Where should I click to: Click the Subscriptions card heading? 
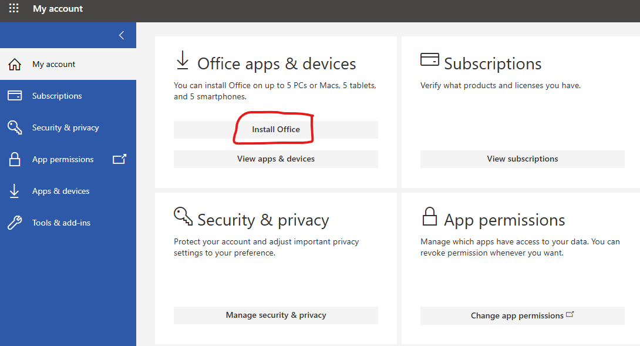coord(493,63)
